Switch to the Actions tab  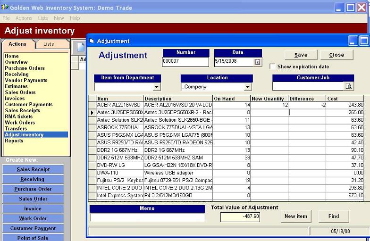coord(17,44)
